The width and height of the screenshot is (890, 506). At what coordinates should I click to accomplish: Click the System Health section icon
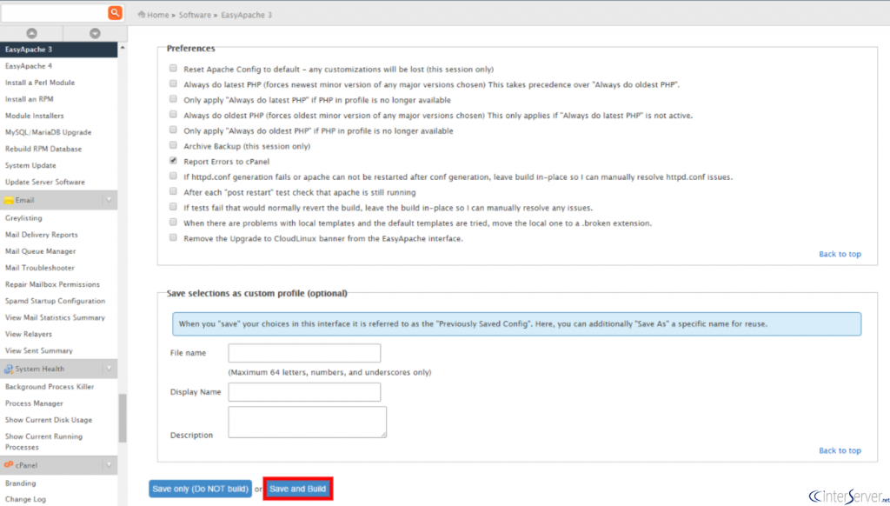click(x=9, y=370)
